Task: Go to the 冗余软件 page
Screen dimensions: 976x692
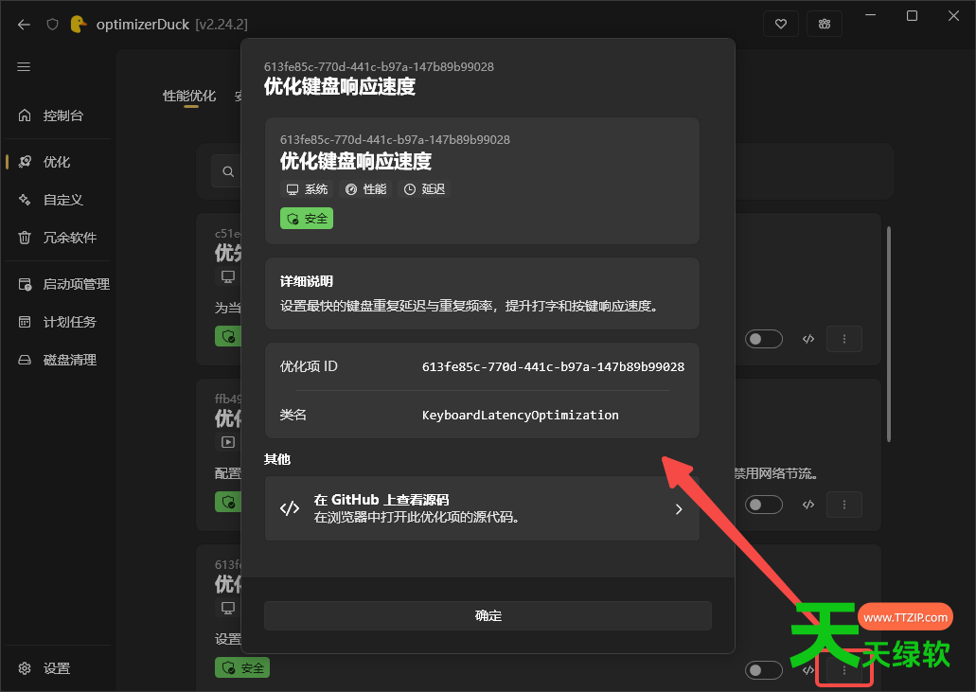Action: point(58,238)
